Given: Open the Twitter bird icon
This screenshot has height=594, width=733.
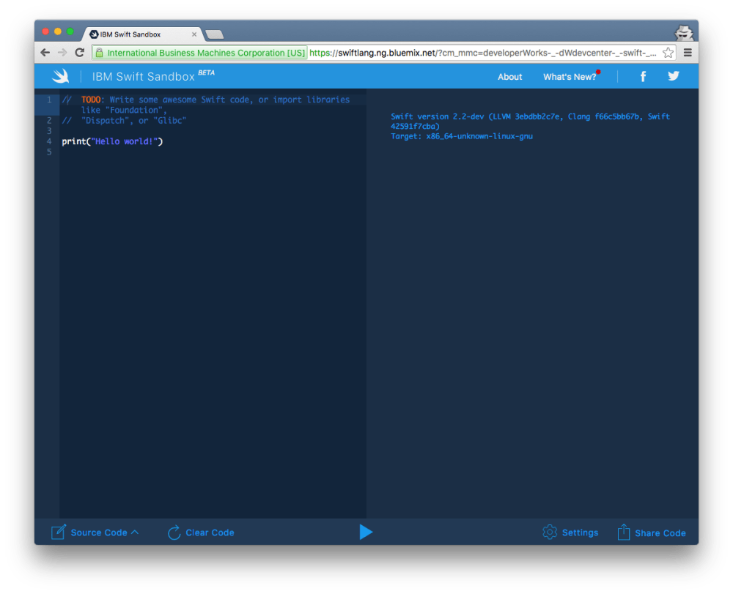Looking at the screenshot, I should tap(674, 76).
